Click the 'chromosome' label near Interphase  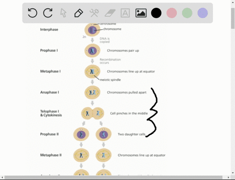(x=112, y=29)
